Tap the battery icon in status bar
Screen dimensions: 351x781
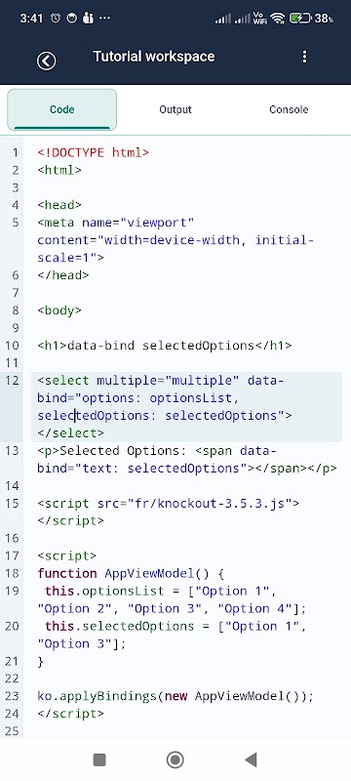point(299,19)
